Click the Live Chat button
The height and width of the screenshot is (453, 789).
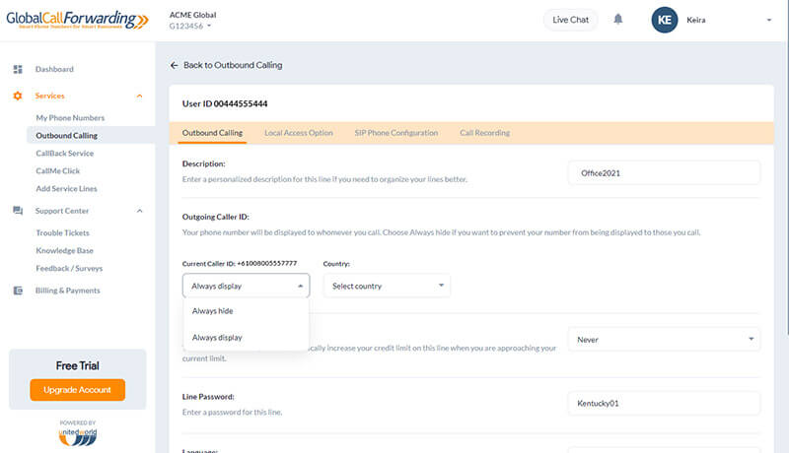(571, 20)
